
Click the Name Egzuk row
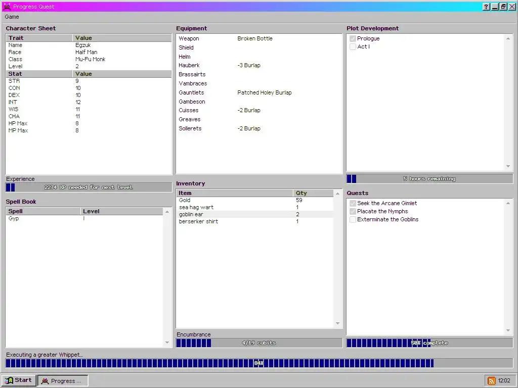(x=89, y=45)
